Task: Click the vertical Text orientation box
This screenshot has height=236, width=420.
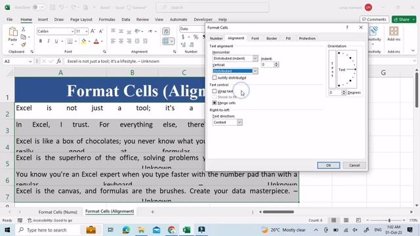Action: [332, 69]
